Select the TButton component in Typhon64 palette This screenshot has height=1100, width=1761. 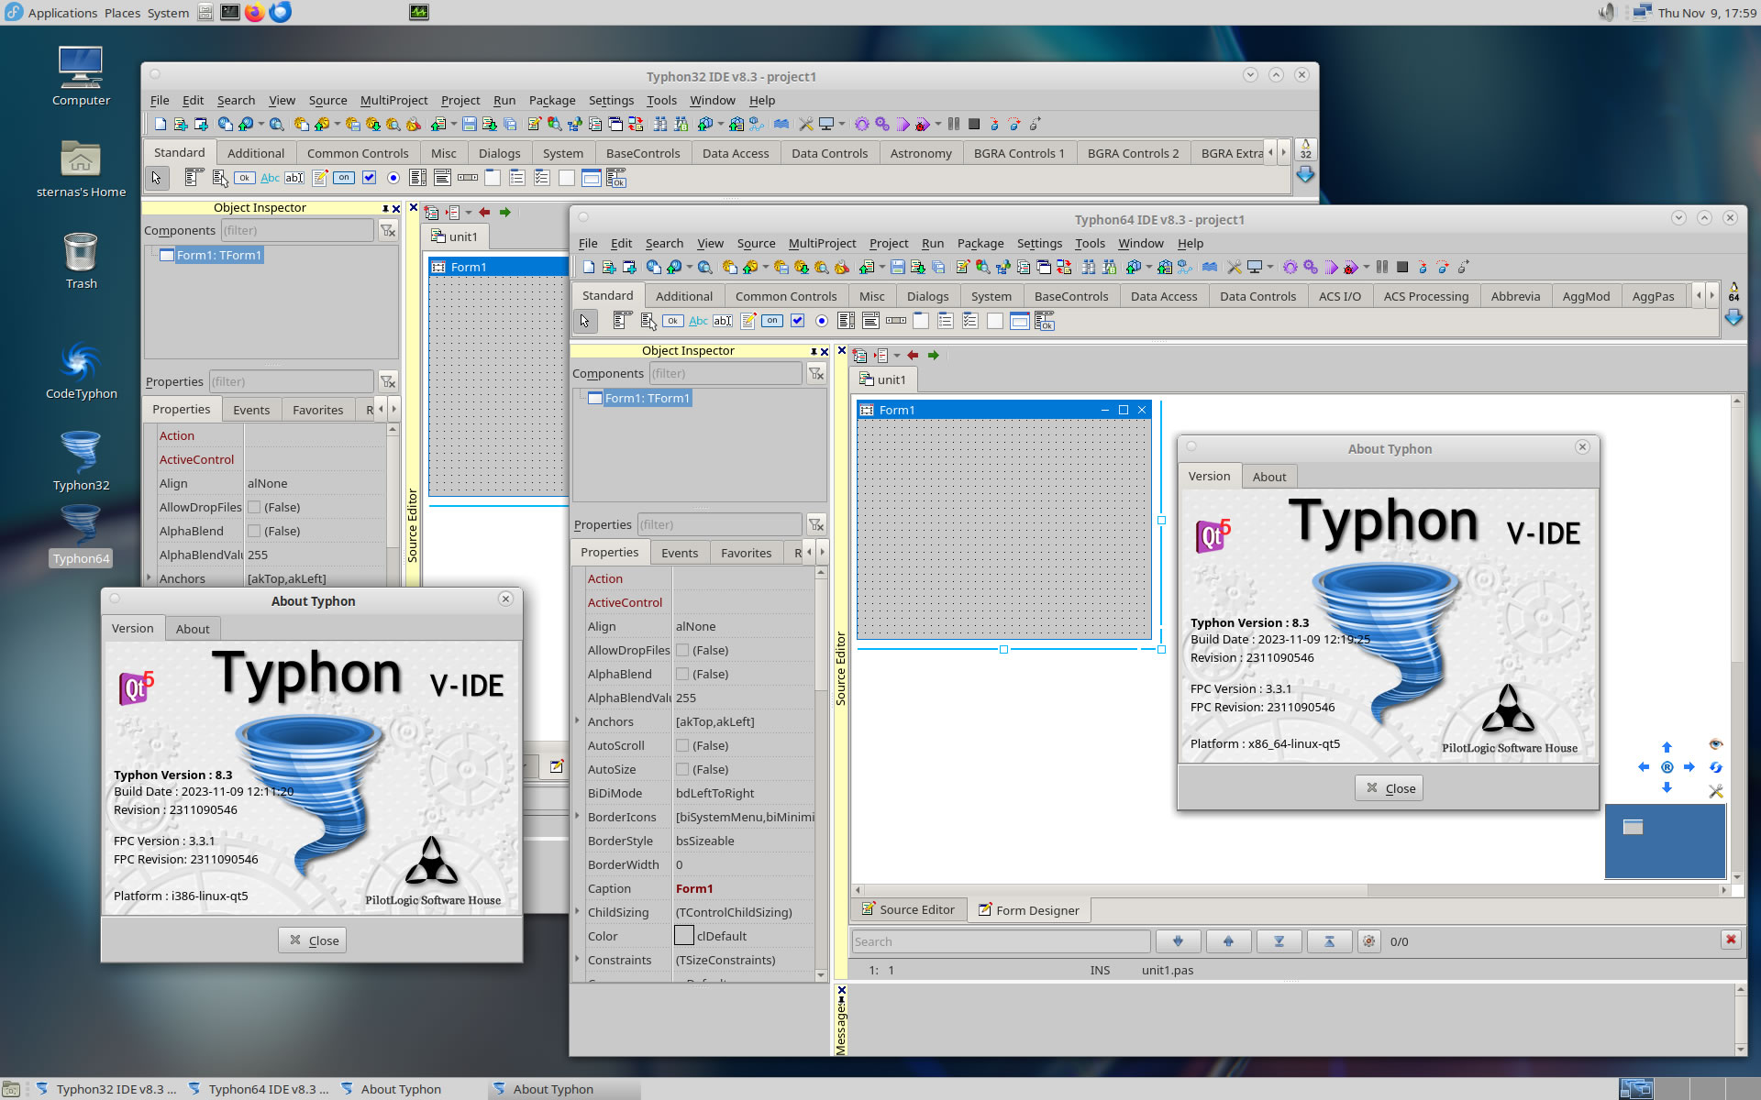click(673, 321)
